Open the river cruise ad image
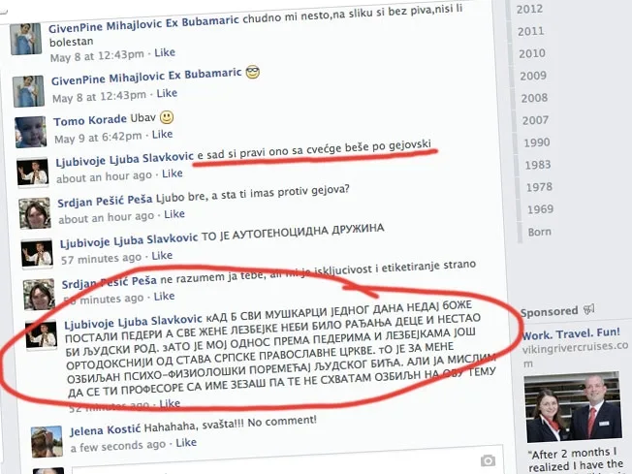 [x=573, y=407]
